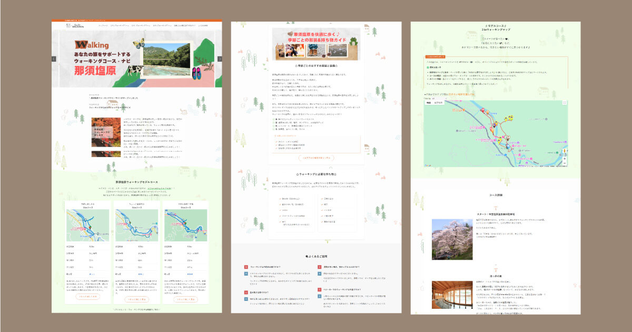Click the button under the first model course
Screen dimensions: 632x332
click(88, 297)
